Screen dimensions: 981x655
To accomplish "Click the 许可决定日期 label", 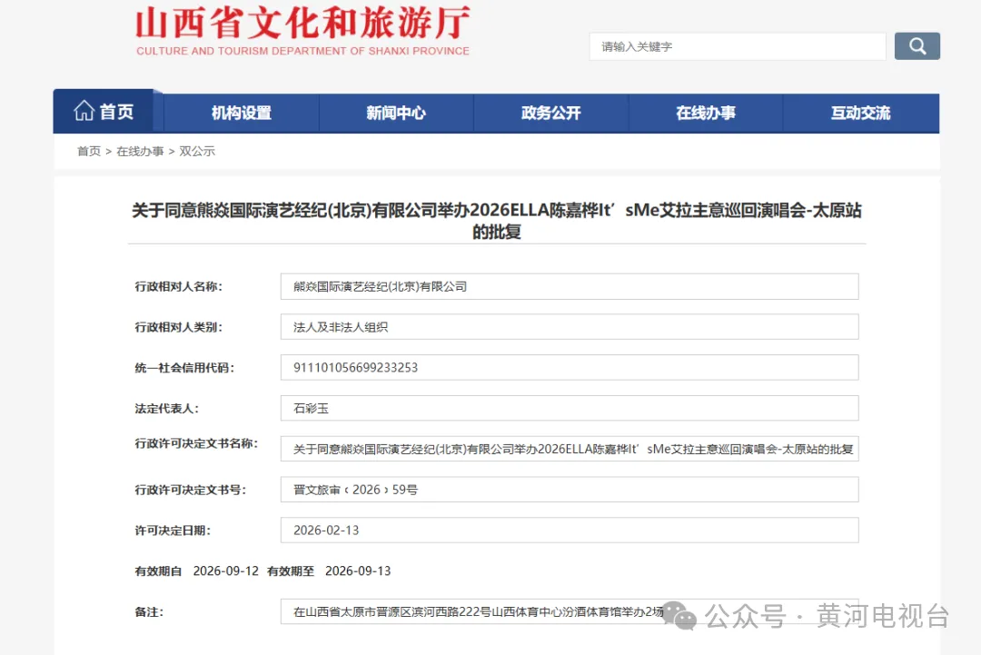I will pyautogui.click(x=173, y=531).
